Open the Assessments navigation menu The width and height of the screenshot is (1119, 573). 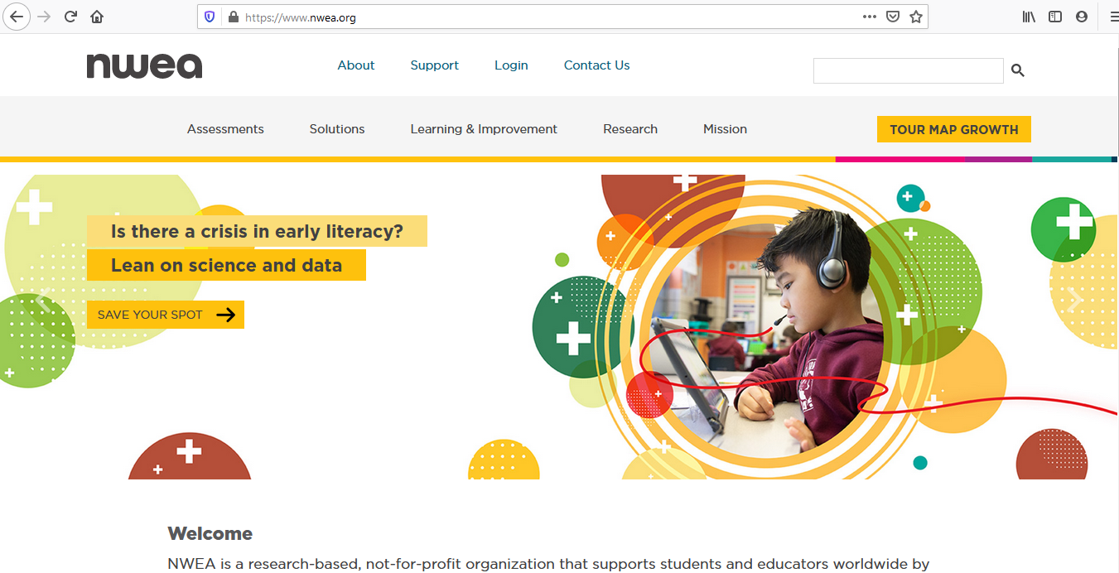pos(224,128)
